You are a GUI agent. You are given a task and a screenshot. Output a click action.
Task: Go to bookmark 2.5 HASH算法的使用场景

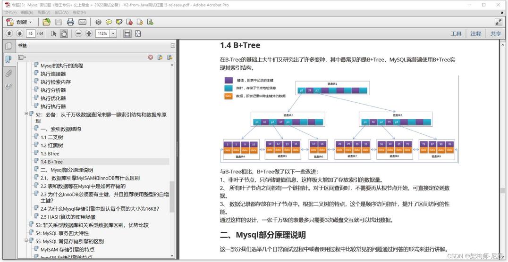[68, 217]
